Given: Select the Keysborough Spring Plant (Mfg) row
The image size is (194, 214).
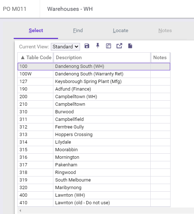Looking at the screenshot, I should coord(94,82).
